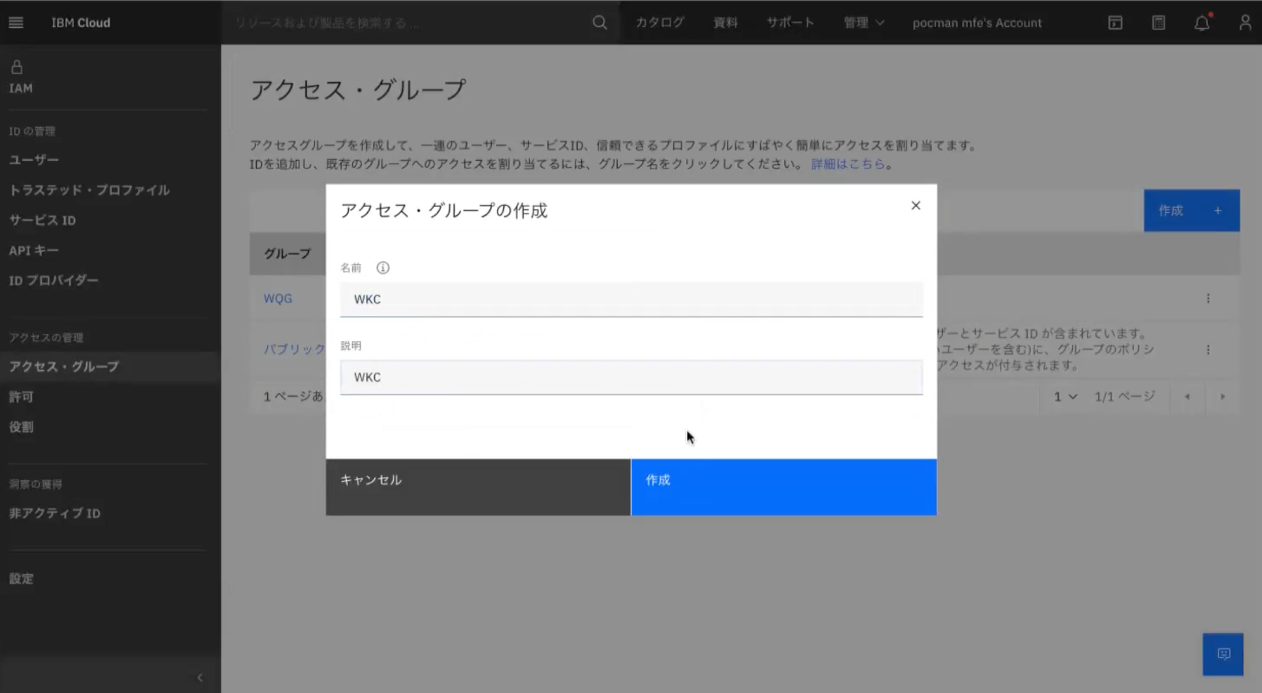The width and height of the screenshot is (1262, 693).
Task: Open カタログ in the top bar
Action: point(660,23)
